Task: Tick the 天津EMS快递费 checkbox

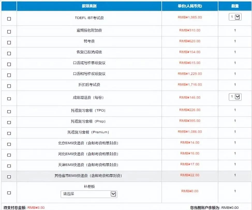Action: (x=9, y=166)
